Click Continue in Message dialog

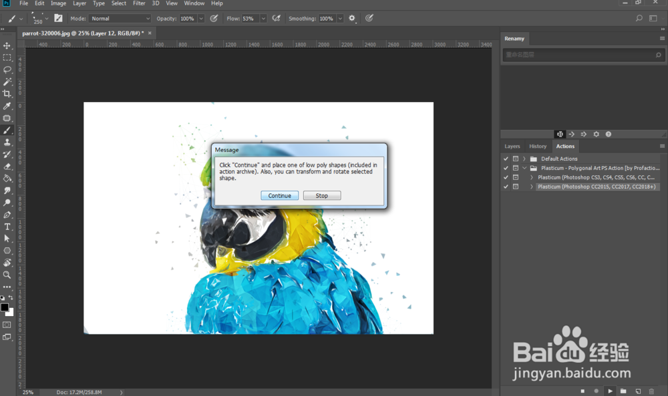click(x=279, y=195)
